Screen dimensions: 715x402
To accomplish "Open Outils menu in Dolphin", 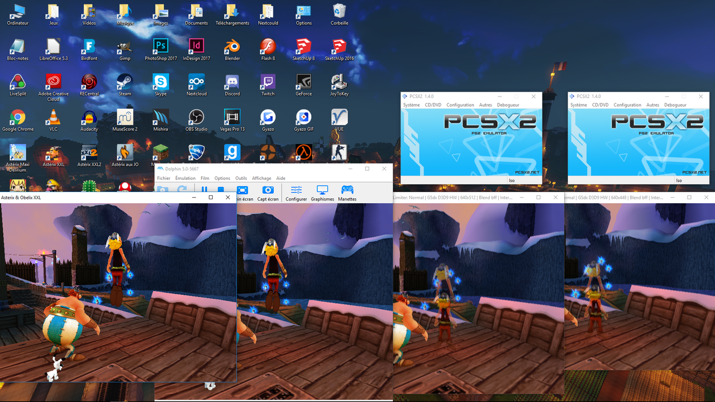I will (x=241, y=178).
